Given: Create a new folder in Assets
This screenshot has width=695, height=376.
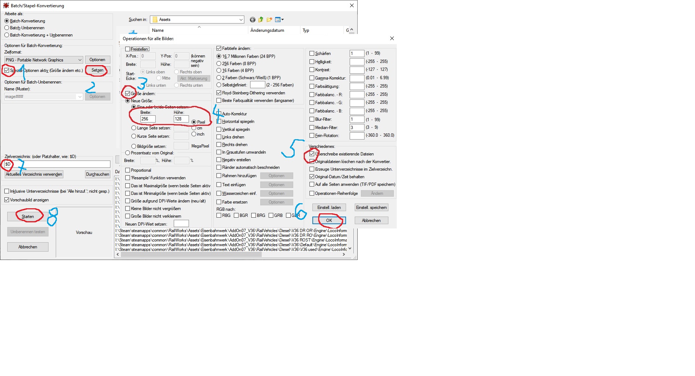Looking at the screenshot, I should pyautogui.click(x=269, y=20).
